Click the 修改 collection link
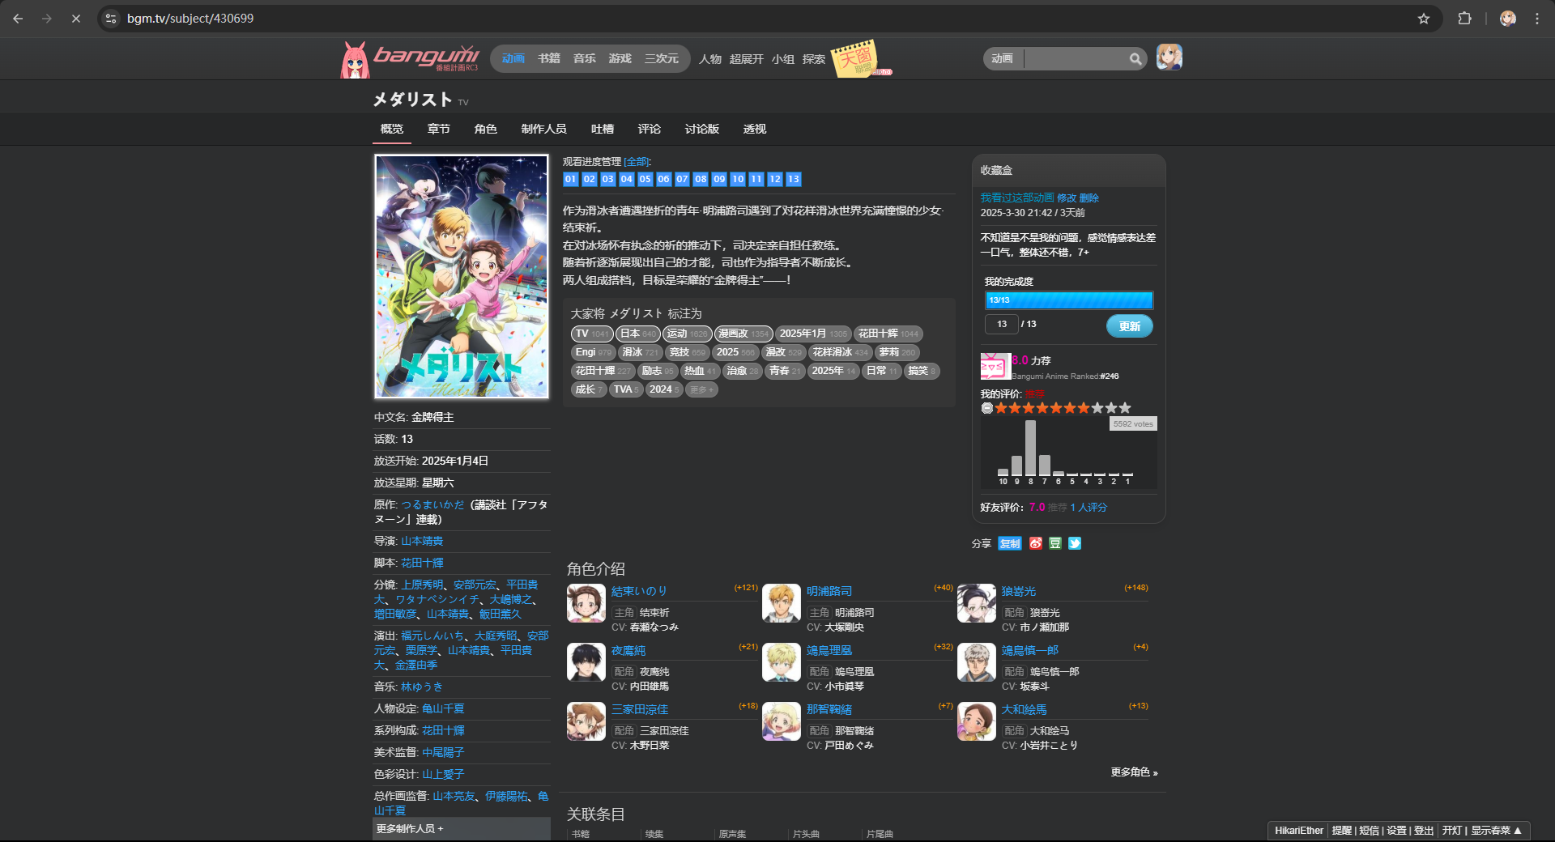Viewport: 1555px width, 842px height. point(1067,198)
